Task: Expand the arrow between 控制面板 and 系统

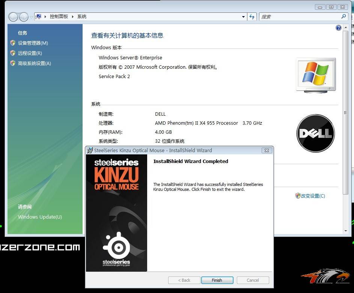Action: coord(73,17)
